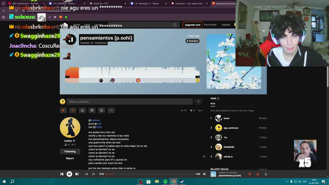Screen dimensions: 329x185
Task: Click yellow commenter avatar at waveform end
Action: 197,80
